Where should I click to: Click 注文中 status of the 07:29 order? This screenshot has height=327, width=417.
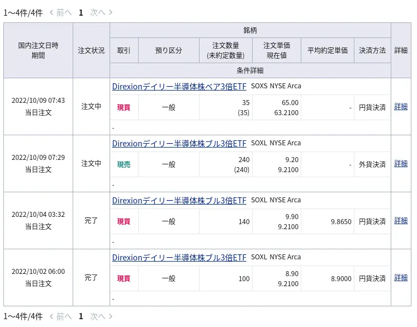[91, 163]
